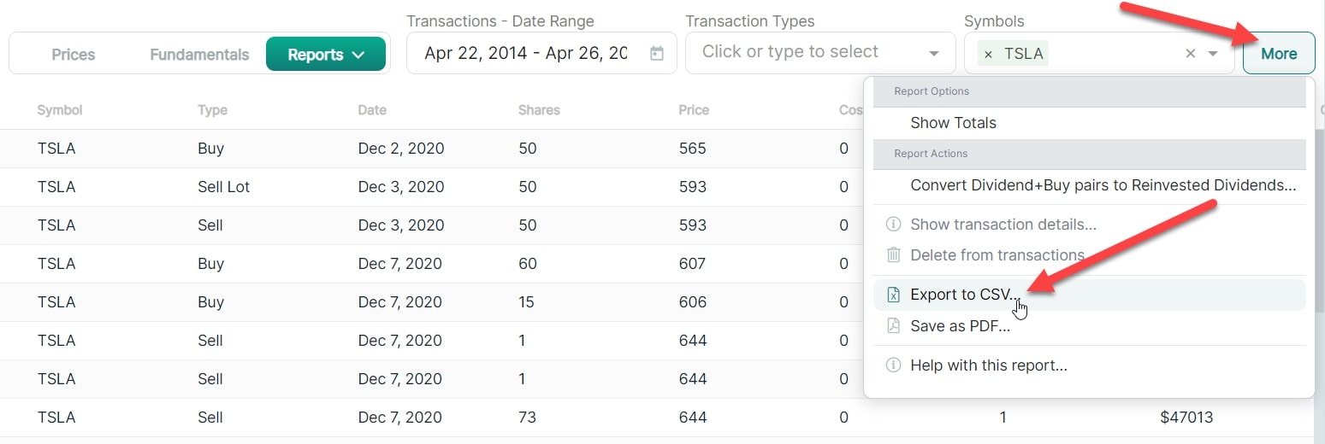The image size is (1325, 444).
Task: Click the Save as PDF icon
Action: tap(893, 325)
